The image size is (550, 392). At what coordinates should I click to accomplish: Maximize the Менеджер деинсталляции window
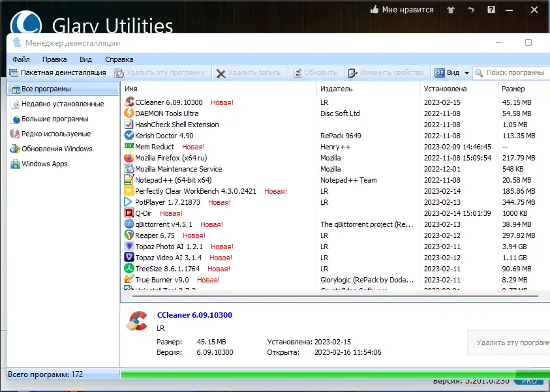tap(528, 43)
